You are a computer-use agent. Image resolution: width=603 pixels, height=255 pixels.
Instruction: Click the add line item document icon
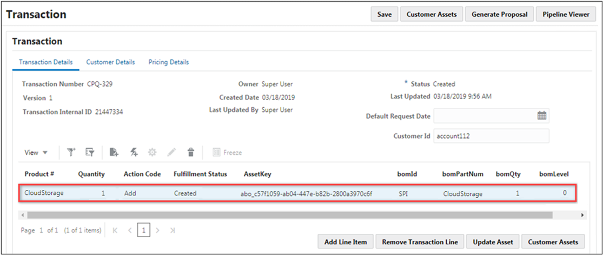coord(114,153)
